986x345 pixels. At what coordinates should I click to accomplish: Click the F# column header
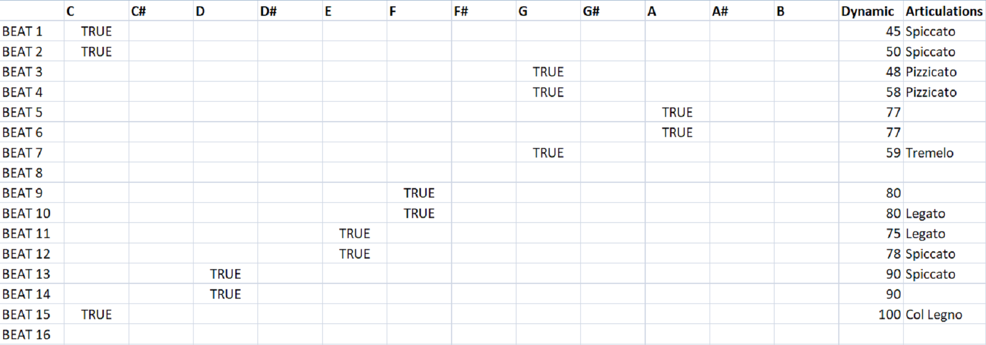pyautogui.click(x=461, y=12)
